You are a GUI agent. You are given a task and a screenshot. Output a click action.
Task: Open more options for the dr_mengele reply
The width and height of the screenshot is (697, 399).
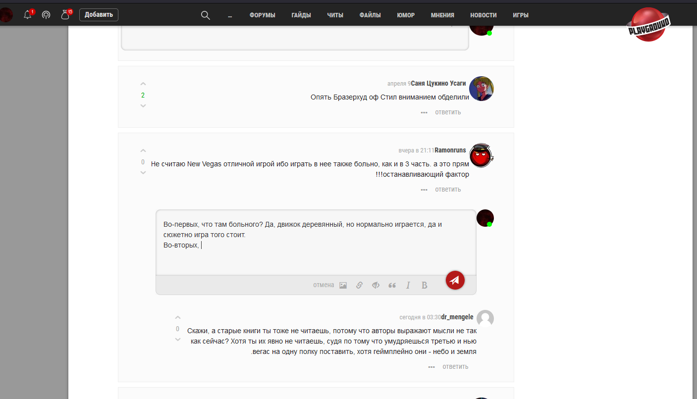pos(431,367)
